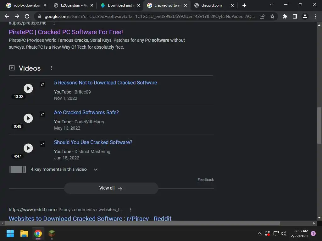This screenshot has width=322, height=241.
Task: Expand preview of the Britec09 video
Action: tap(42, 84)
